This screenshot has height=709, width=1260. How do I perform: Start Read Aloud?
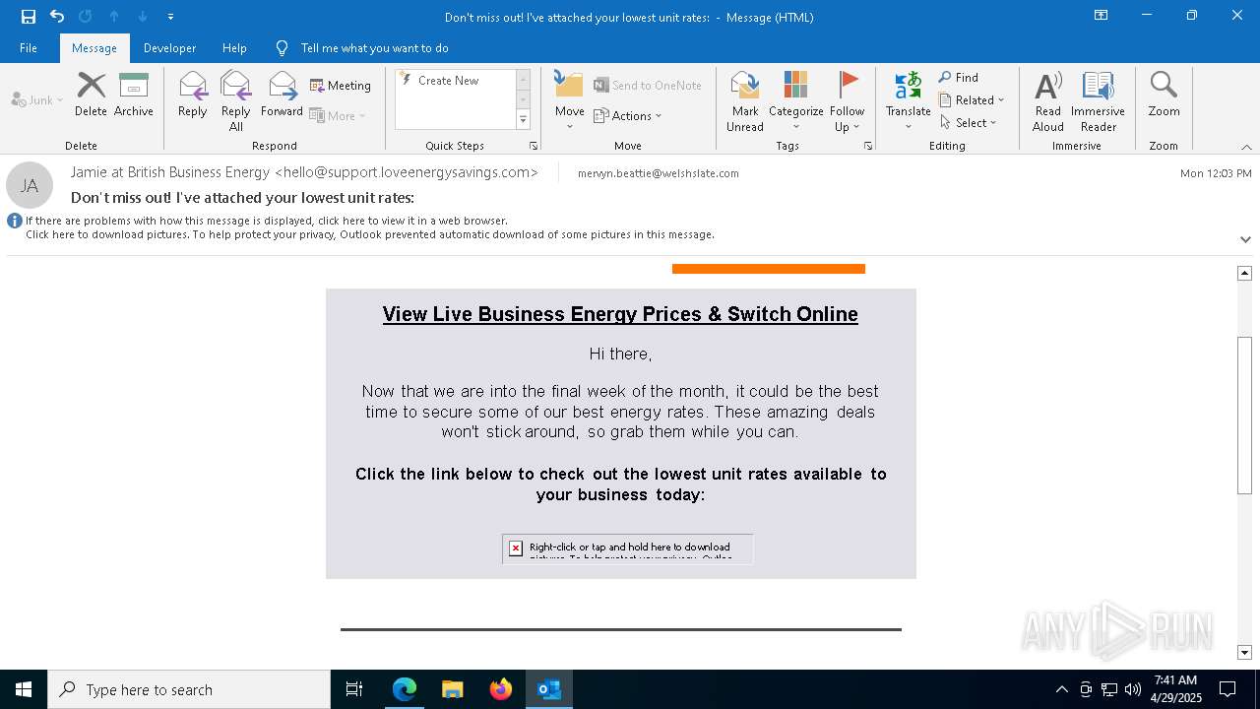(x=1048, y=100)
